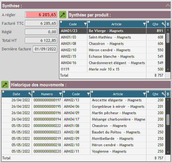
Task: Click the A régler amount field
Action: coord(41,15)
